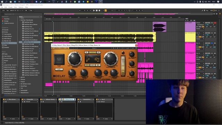Open the File menu
222x125 pixels.
tap(2, 7)
